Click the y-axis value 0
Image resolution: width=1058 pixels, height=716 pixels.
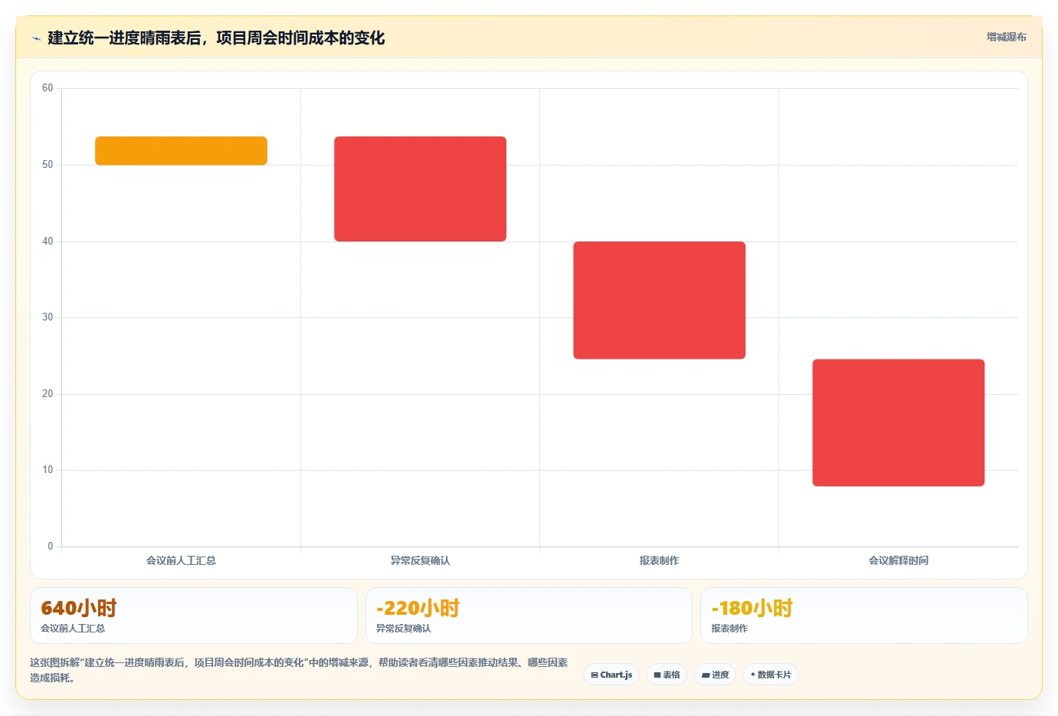(x=51, y=547)
